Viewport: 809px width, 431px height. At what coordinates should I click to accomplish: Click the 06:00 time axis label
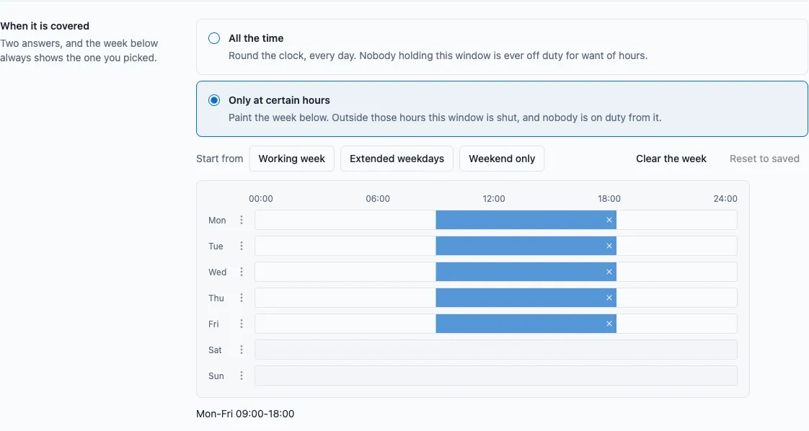pos(378,198)
